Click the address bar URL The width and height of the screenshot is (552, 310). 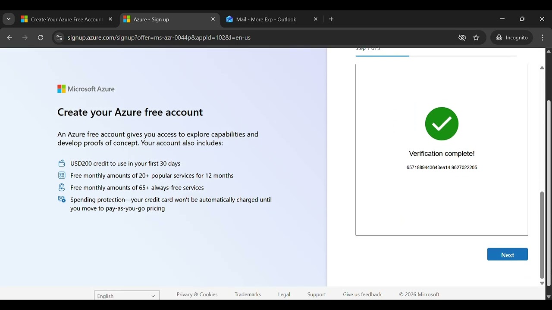coord(159,37)
